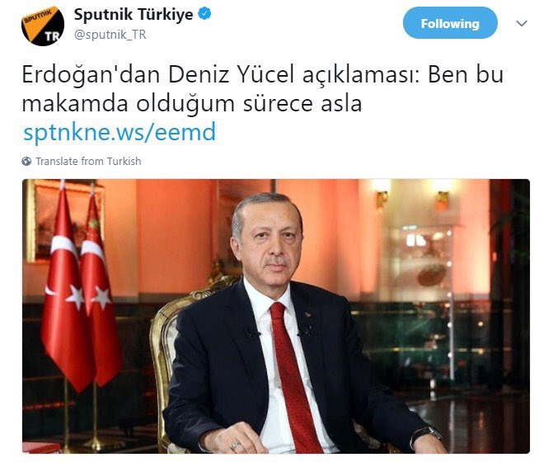Select Translate from Turkish

point(88,162)
